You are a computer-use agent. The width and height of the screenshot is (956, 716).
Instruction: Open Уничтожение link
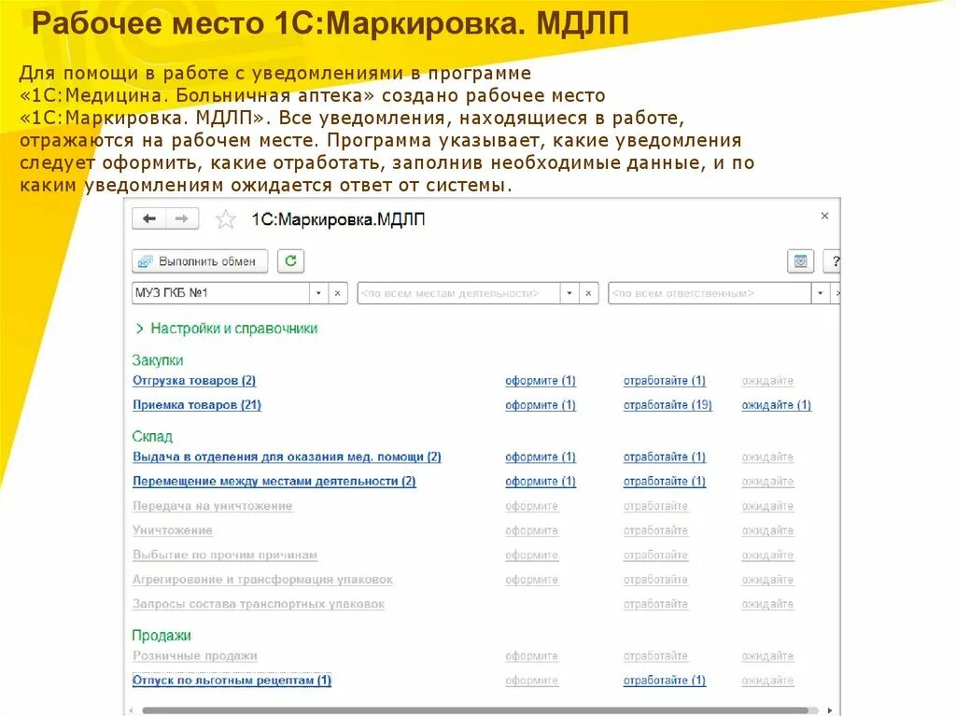(x=173, y=530)
